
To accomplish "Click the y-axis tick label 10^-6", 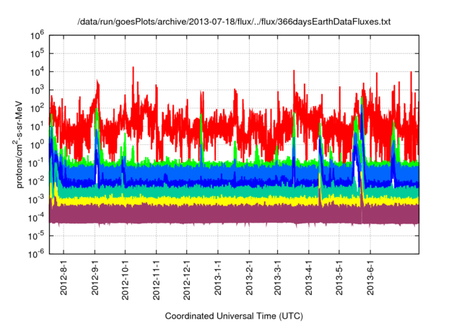I will [37, 254].
